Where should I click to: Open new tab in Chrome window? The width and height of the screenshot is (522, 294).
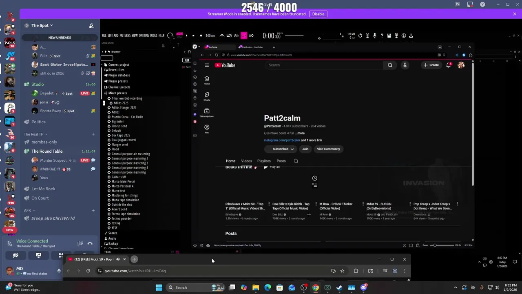coord(134,259)
